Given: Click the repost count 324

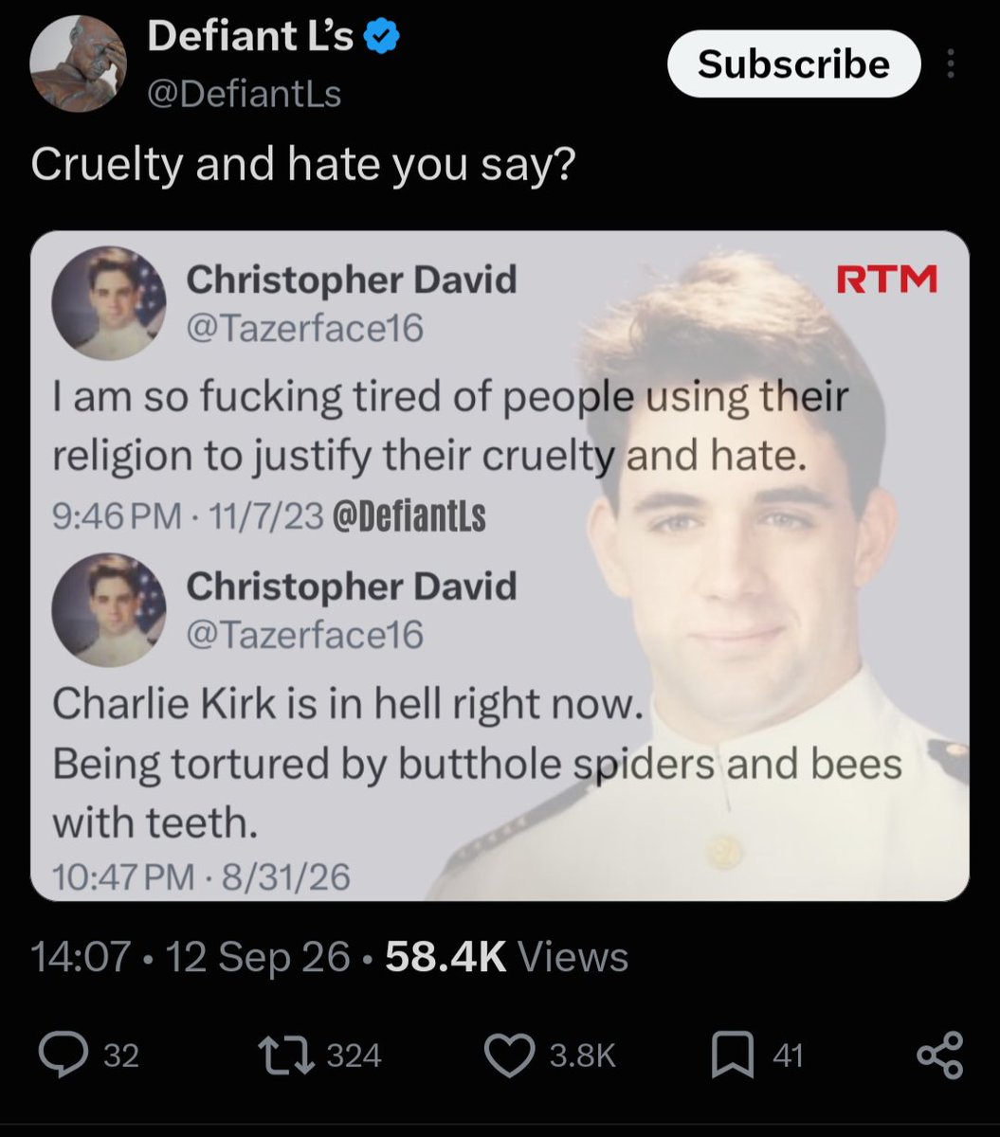Looking at the screenshot, I should 354,1056.
